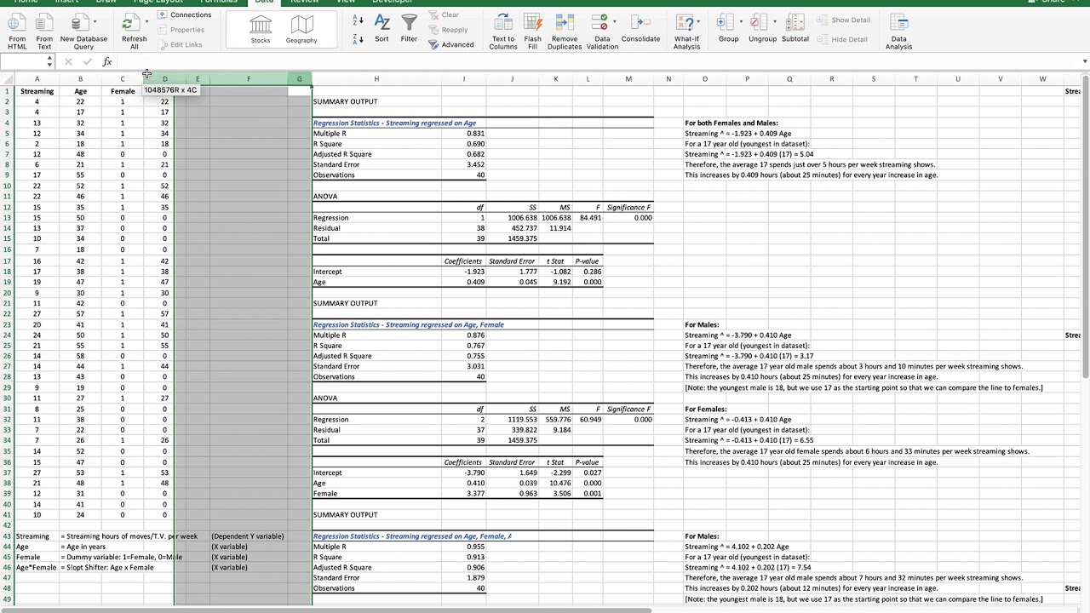Click the Advanced filter button
The image size is (1090, 613).
[x=450, y=45]
